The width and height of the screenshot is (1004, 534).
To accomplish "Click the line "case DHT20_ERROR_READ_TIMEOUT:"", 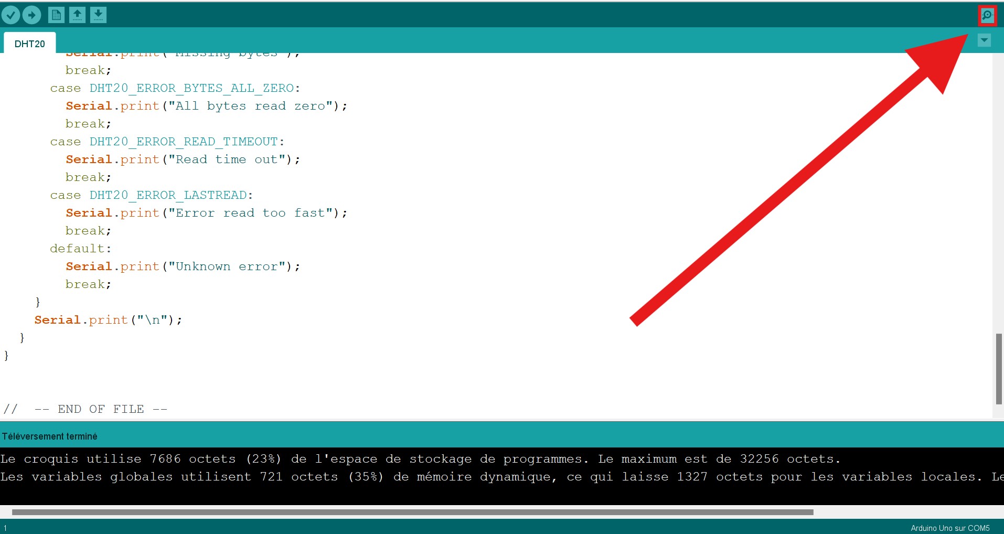I will [x=167, y=142].
